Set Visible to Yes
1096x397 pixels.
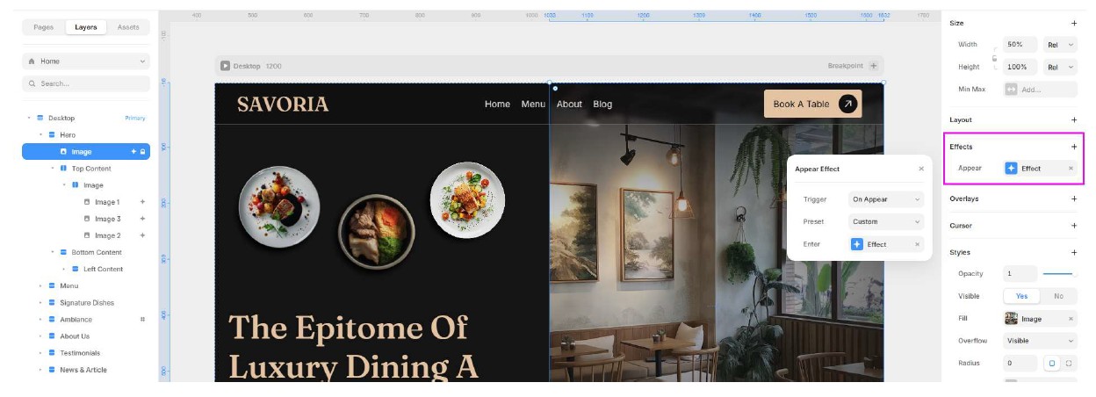[x=1021, y=296]
